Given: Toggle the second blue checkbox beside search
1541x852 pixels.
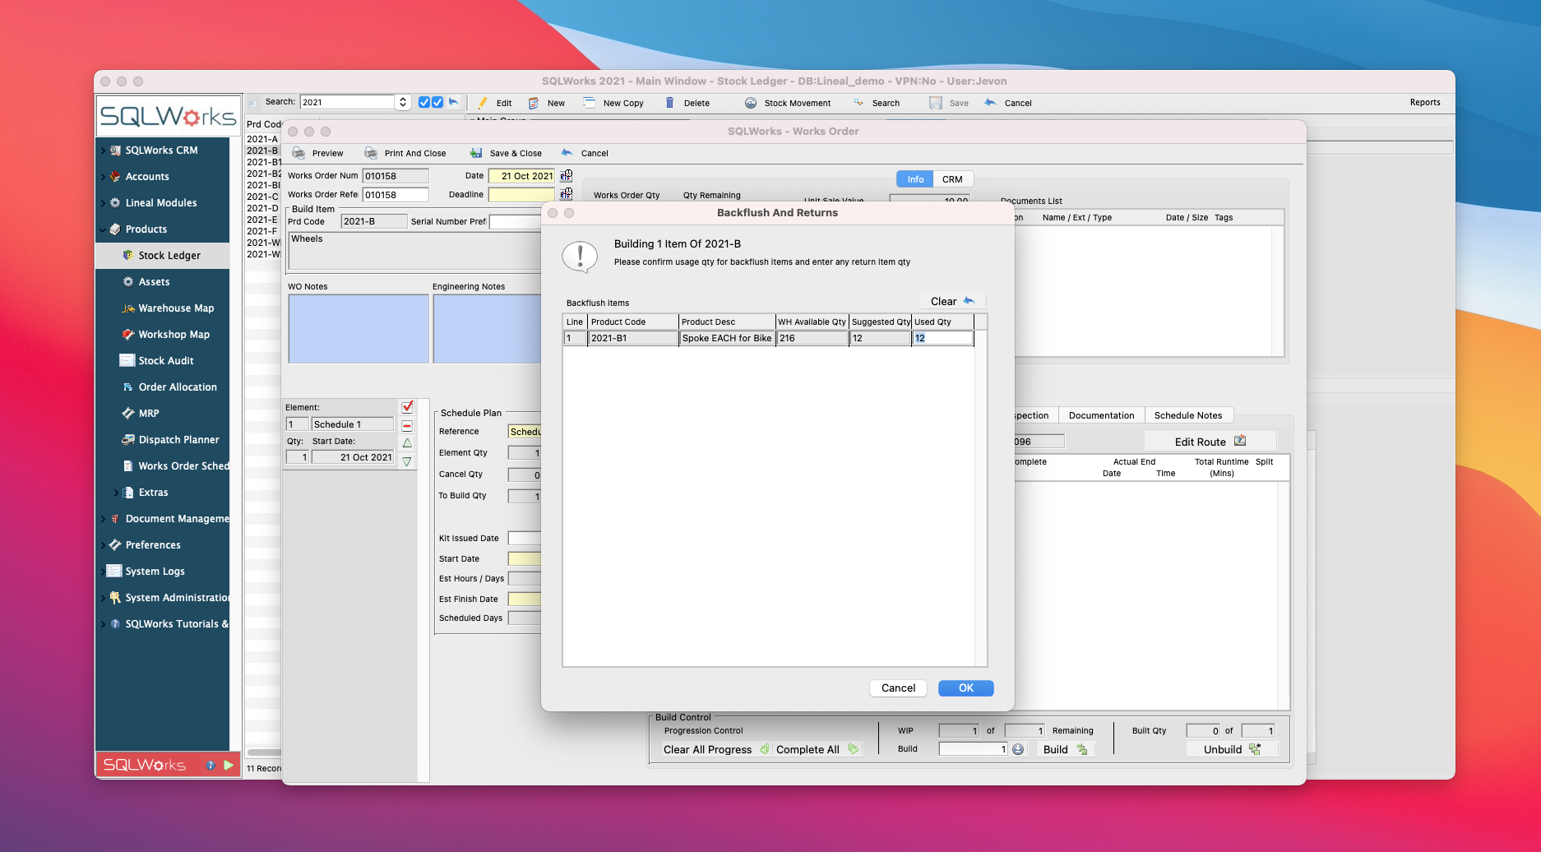Looking at the screenshot, I should [x=437, y=102].
